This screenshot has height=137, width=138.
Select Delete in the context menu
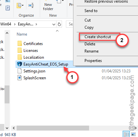90,44
